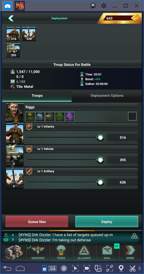
Task: Expand the alliance chat panel
Action: click(134, 236)
